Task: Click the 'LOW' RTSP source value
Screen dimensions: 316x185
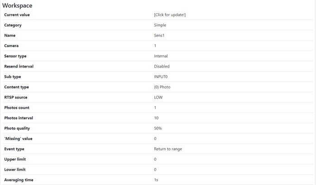Action: coord(158,97)
